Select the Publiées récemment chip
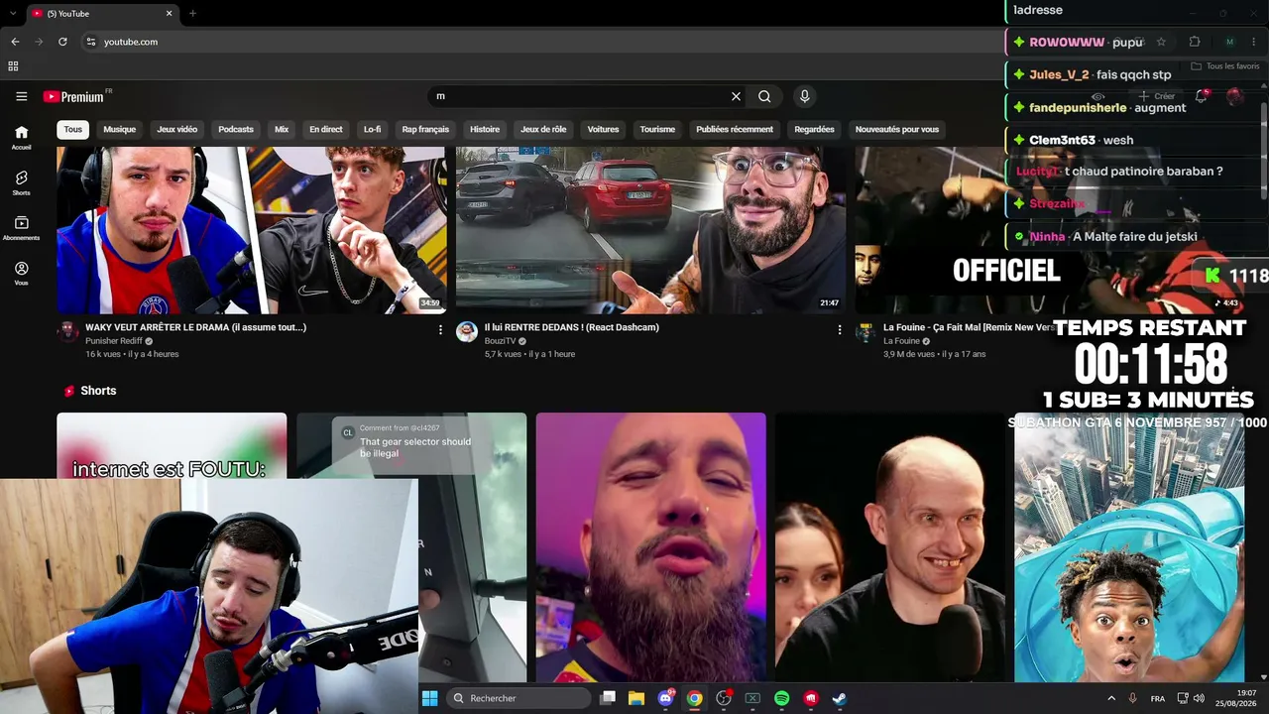The image size is (1269, 714). [x=735, y=129]
